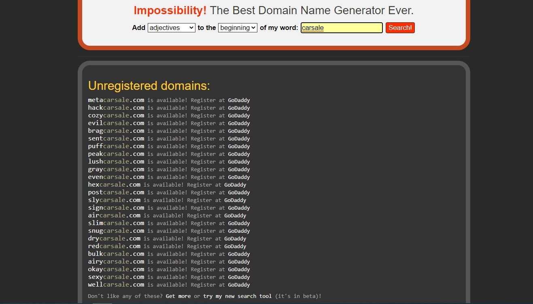
Task: Click GoDaddy link in puffcarsale.com row
Action: coord(239,147)
